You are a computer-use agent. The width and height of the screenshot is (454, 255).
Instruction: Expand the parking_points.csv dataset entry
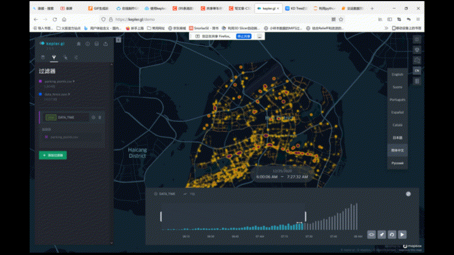pyautogui.click(x=59, y=81)
